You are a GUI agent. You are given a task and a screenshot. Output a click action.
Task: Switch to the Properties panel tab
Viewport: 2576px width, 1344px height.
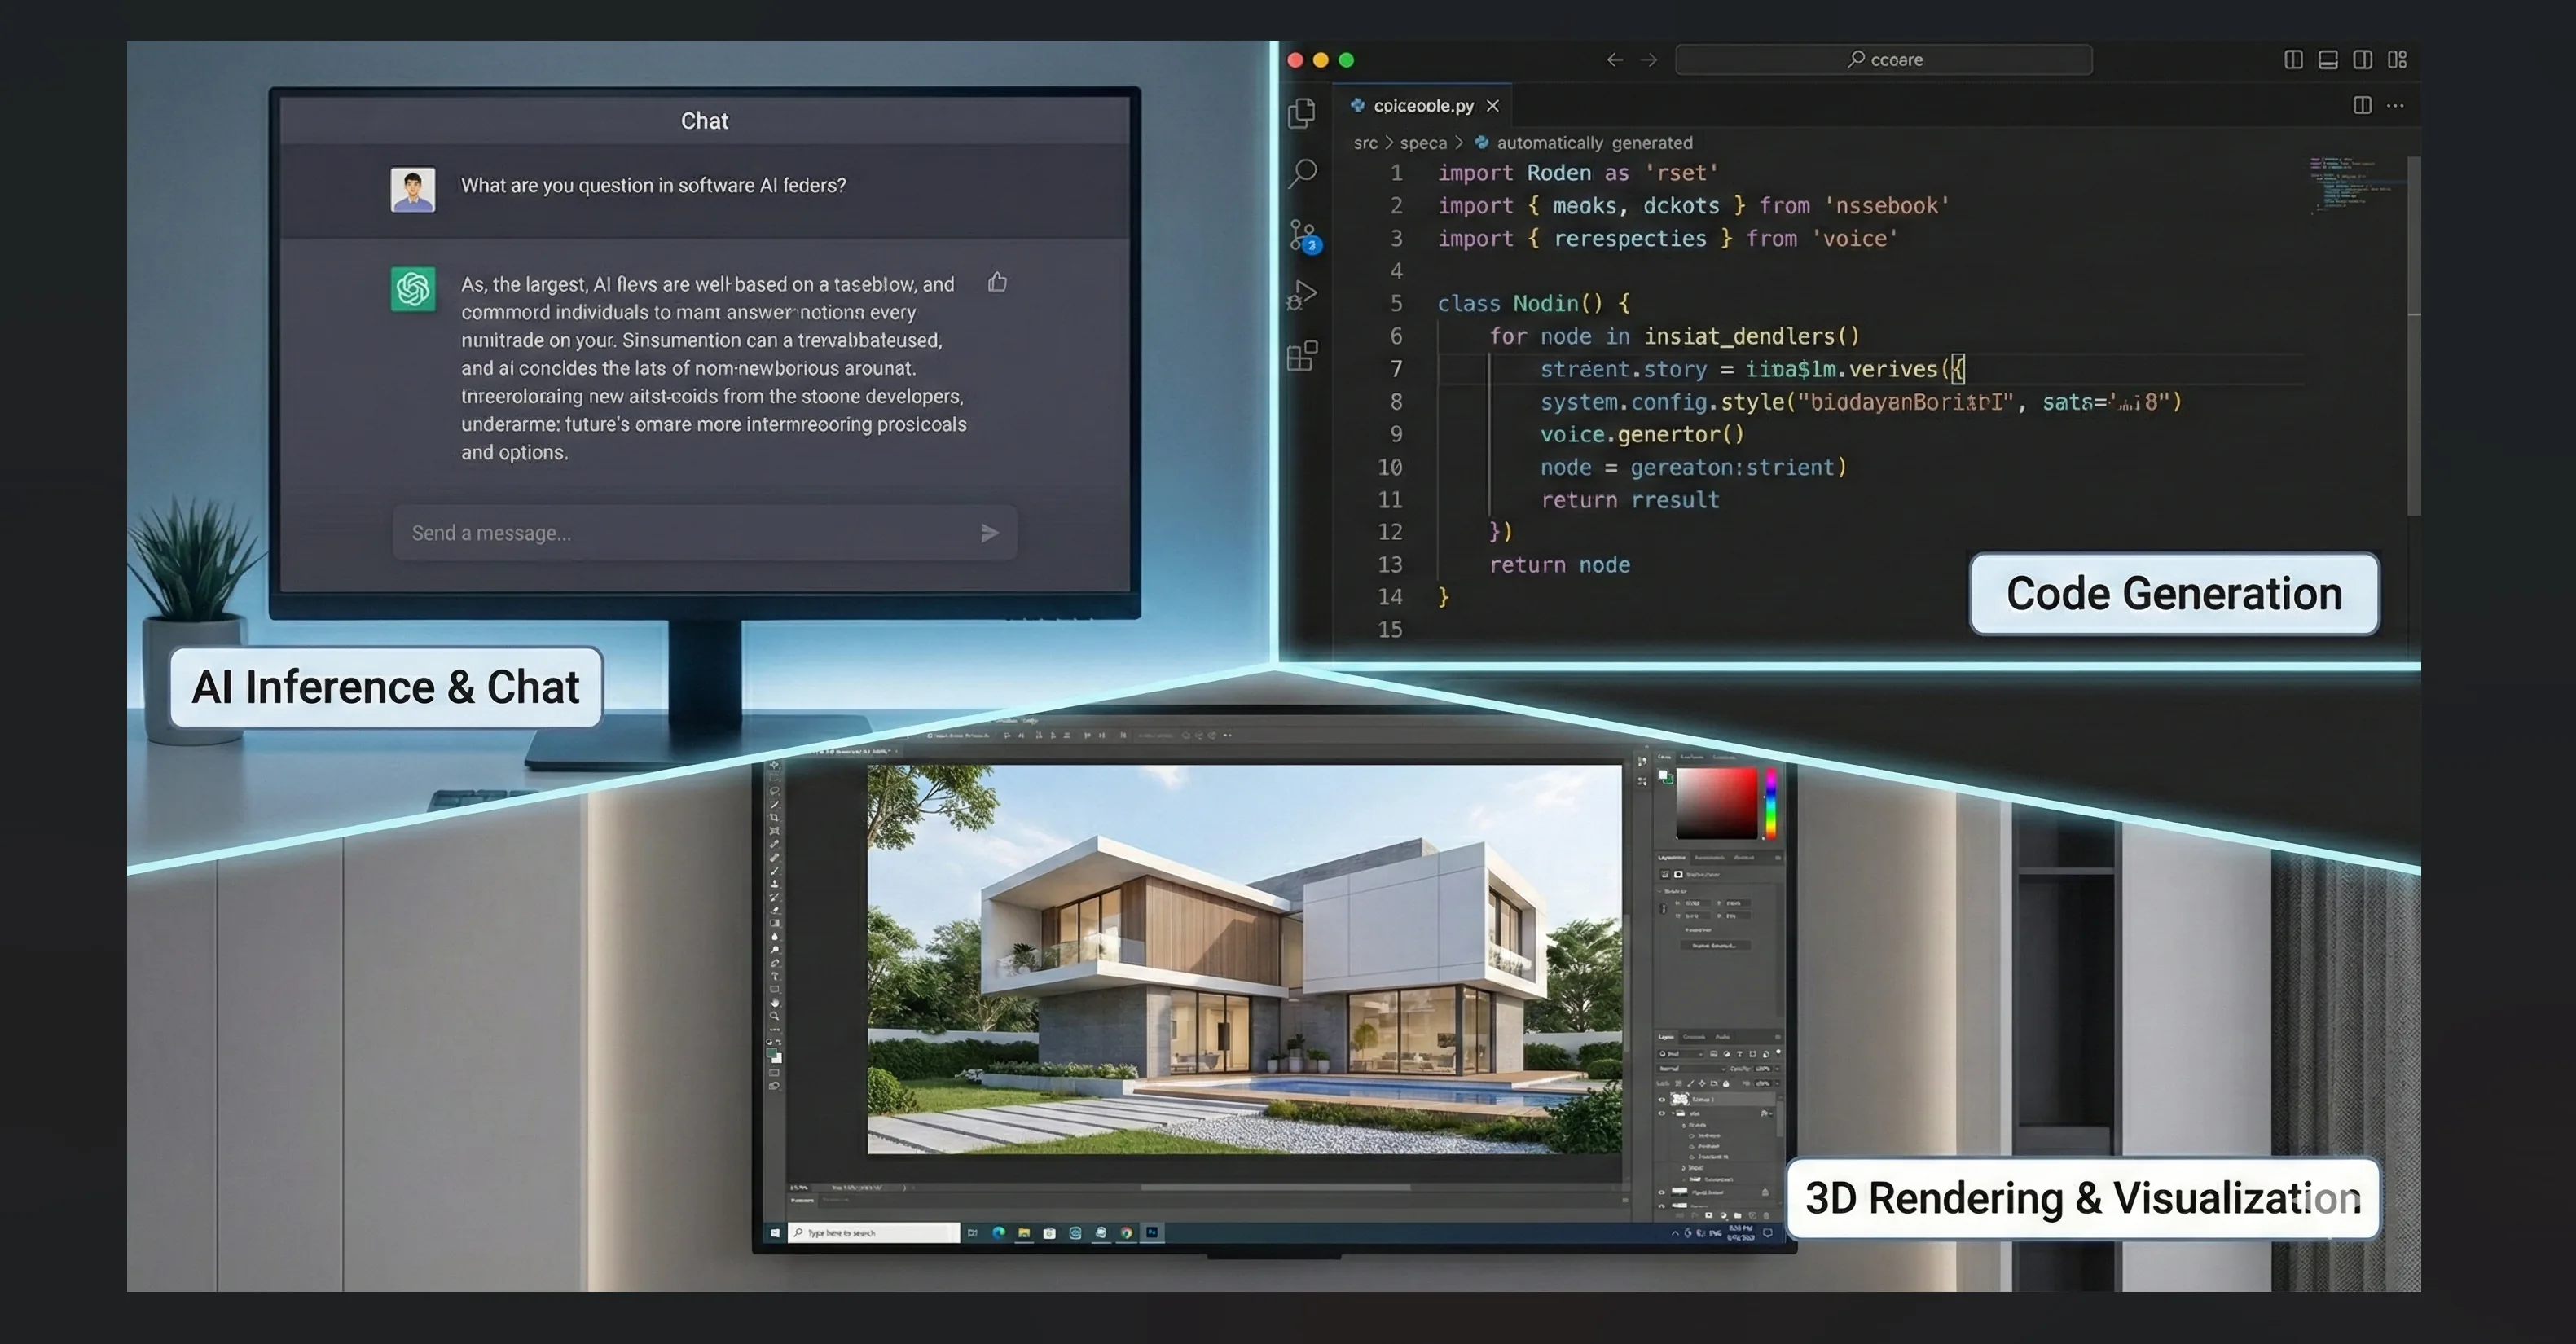[x=1672, y=858]
